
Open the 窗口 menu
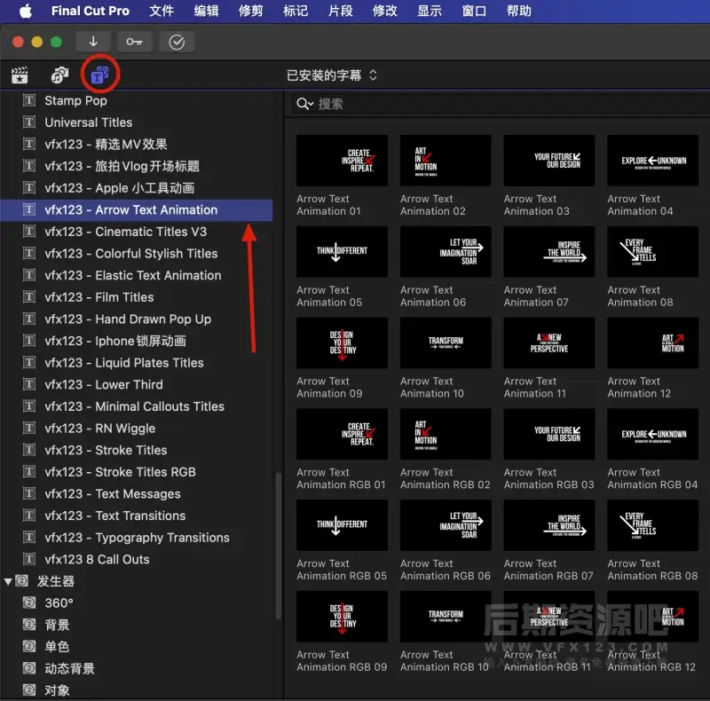pos(475,11)
